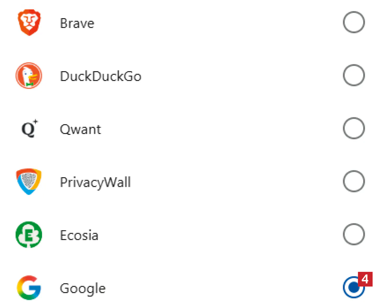The image size is (381, 307).
Task: Click the Brave lion logo icon
Action: coord(29,23)
